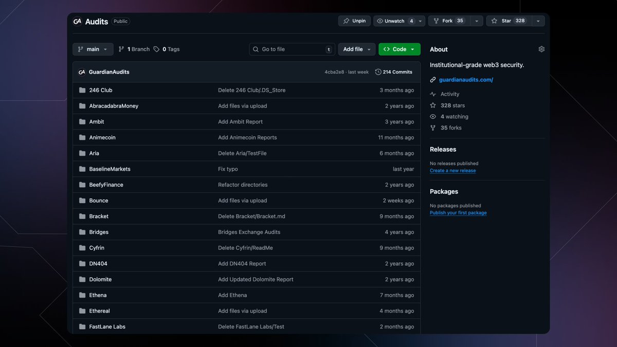Click the gear icon next to About
This screenshot has width=617, height=347.
541,49
